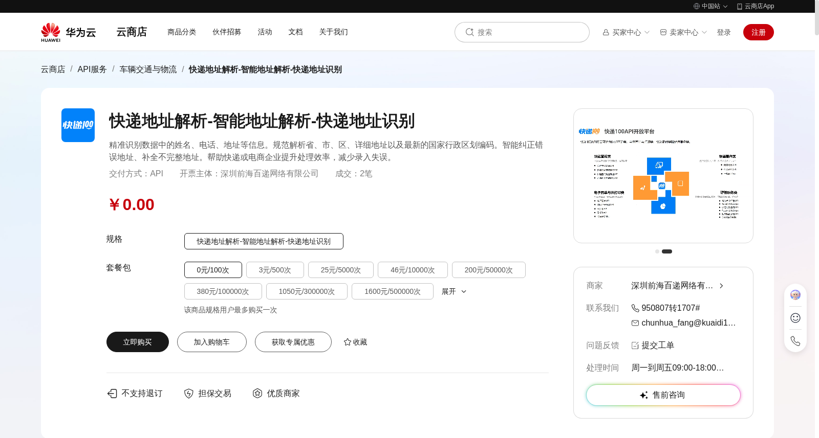Click the floating phone contact icon

point(795,341)
